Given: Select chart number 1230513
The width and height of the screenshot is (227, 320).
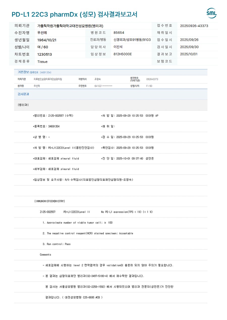Looking at the screenshot, I should (45, 54).
